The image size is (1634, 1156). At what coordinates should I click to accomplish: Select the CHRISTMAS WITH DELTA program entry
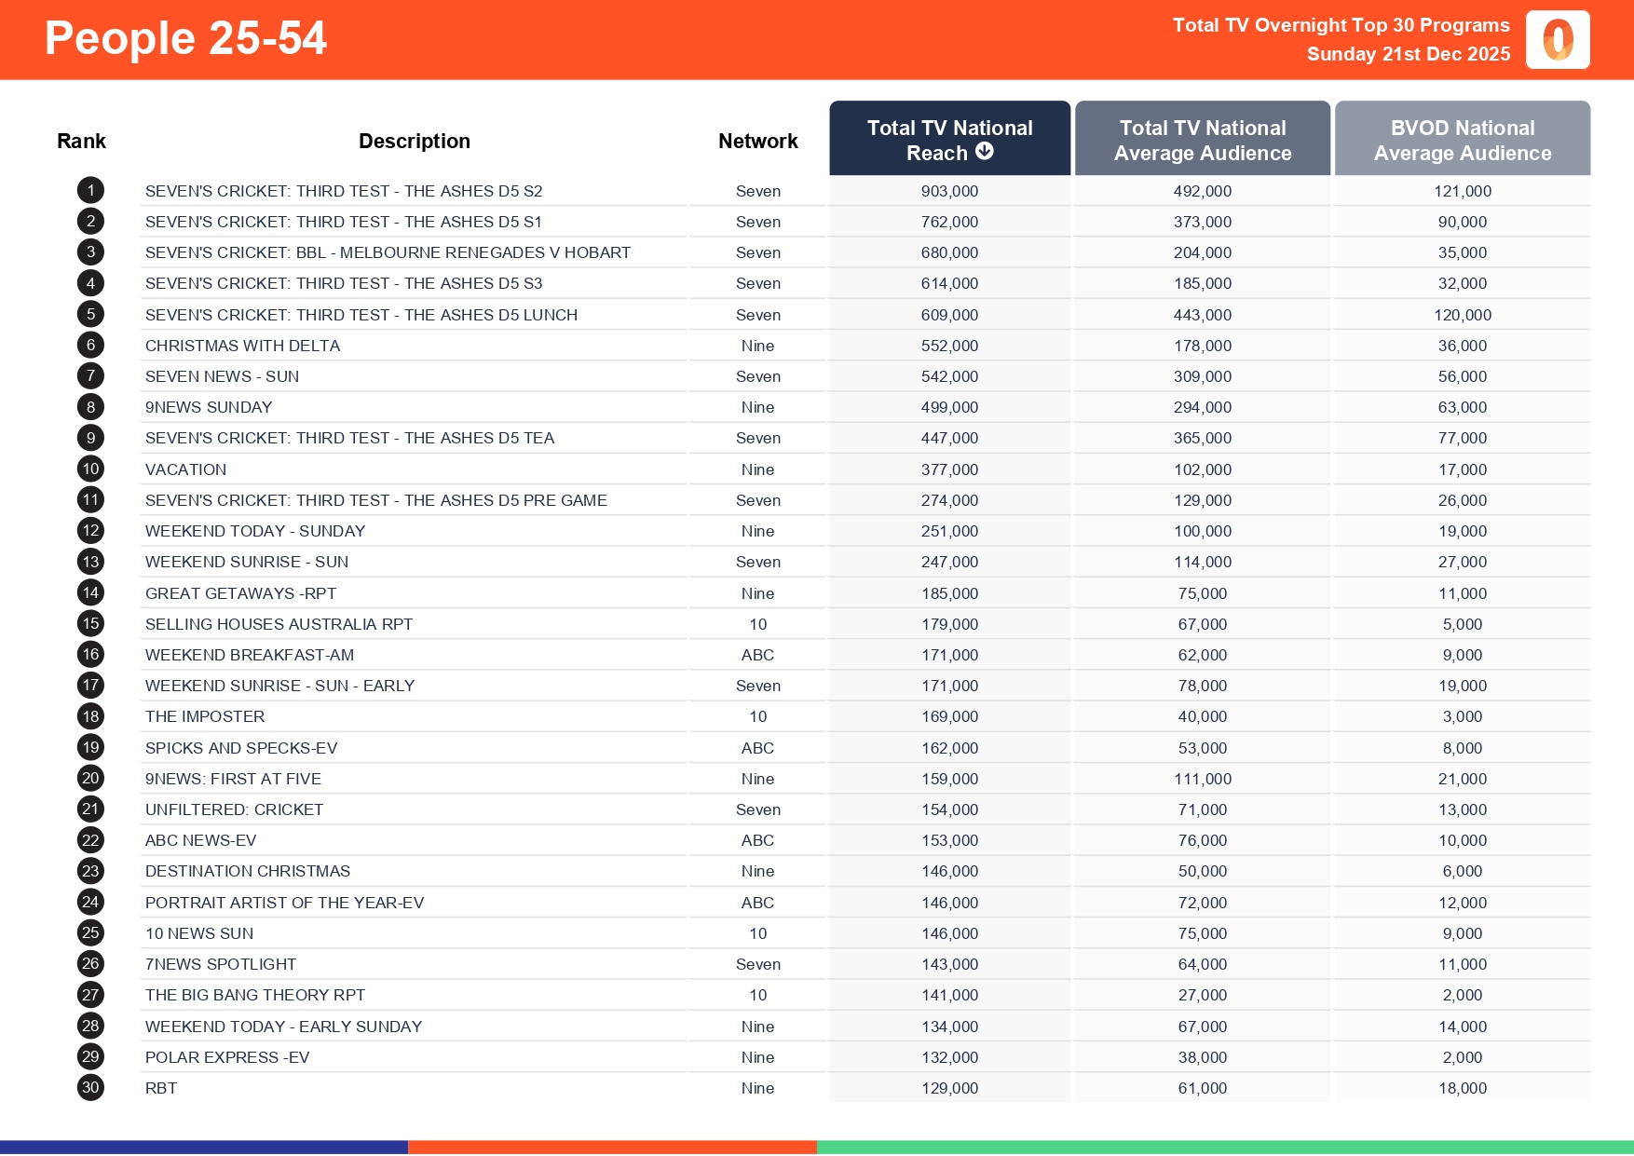click(x=243, y=345)
